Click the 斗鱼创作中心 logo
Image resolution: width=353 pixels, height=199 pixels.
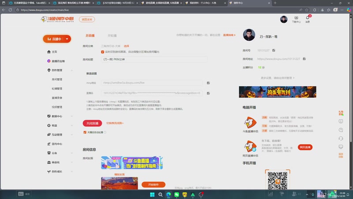(x=57, y=19)
